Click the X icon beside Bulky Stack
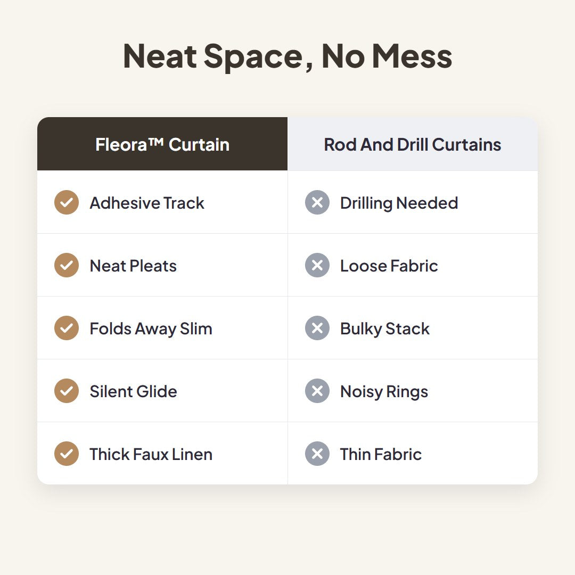 click(317, 328)
